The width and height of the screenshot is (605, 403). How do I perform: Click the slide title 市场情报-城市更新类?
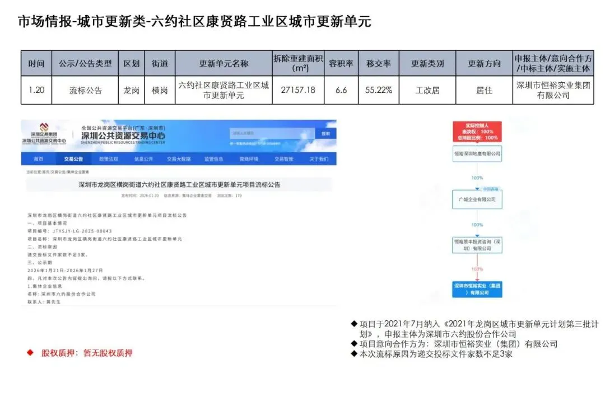[194, 22]
